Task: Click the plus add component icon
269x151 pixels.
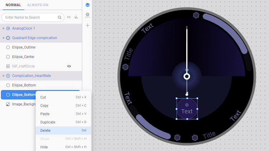Action: click(x=88, y=25)
